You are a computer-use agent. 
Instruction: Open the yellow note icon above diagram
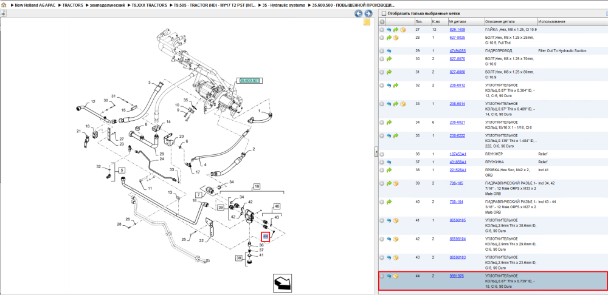pos(367,22)
